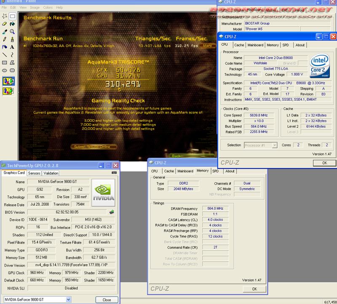337x304 pixels.
Task: Choose the Curve tool in Paint
Action: click(x=12, y=55)
